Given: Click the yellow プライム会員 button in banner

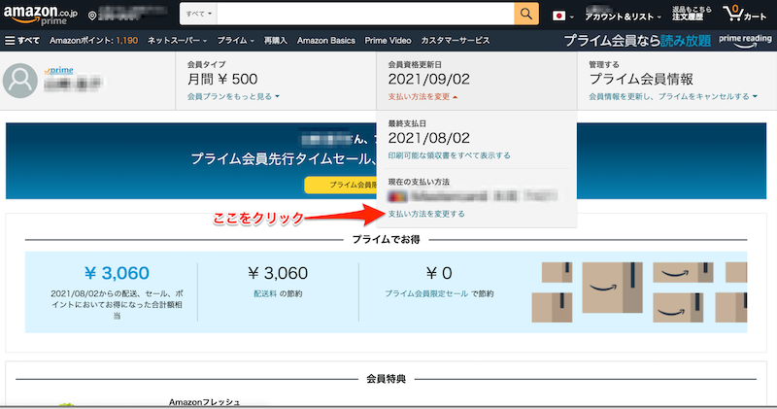Looking at the screenshot, I should [341, 185].
